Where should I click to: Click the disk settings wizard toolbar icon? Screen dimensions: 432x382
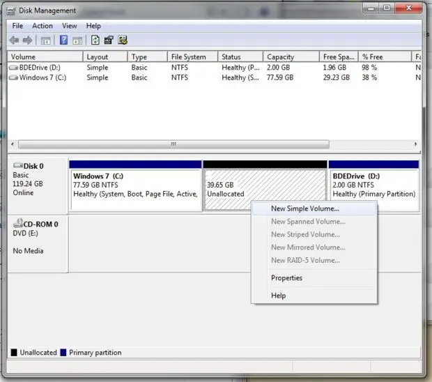123,40
